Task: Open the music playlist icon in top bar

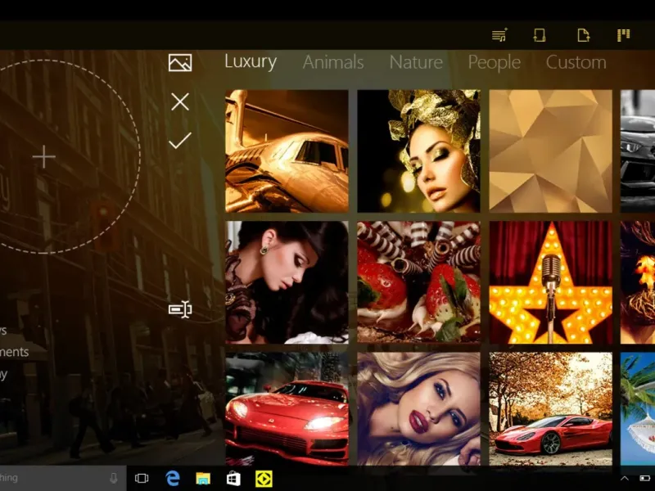Action: click(x=499, y=35)
